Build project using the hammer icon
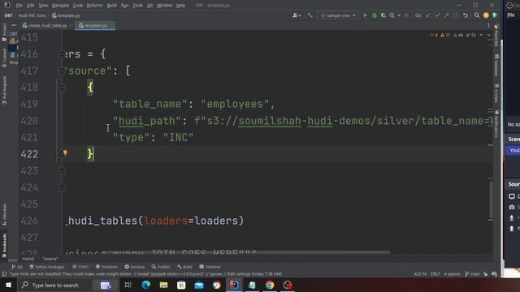This screenshot has width=520, height=292. 310,15
